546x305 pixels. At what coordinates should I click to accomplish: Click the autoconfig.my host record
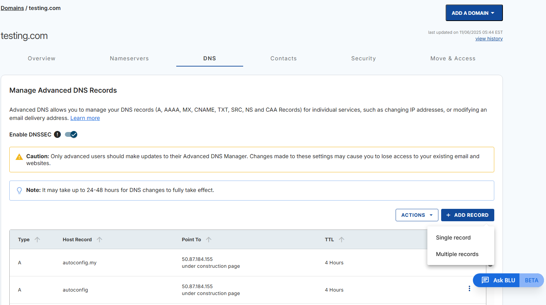coord(80,263)
